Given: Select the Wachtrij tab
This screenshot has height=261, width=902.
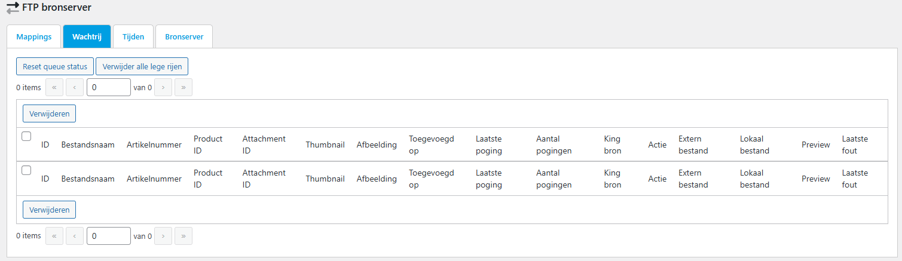Looking at the screenshot, I should pos(87,36).
